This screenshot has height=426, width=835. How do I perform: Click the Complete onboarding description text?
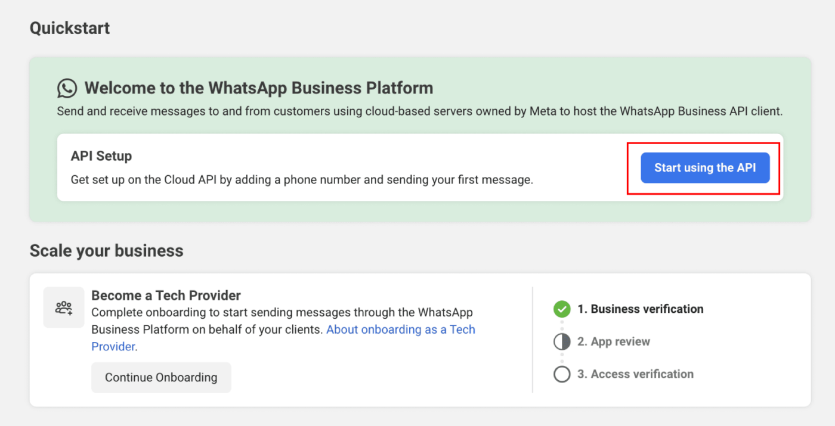click(x=283, y=329)
